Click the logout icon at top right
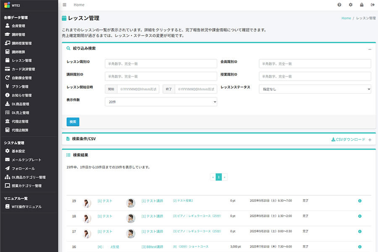 coord(372,5)
